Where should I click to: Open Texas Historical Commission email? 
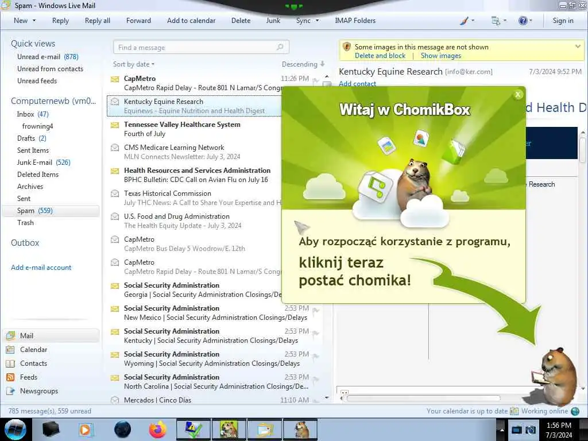[195, 198]
